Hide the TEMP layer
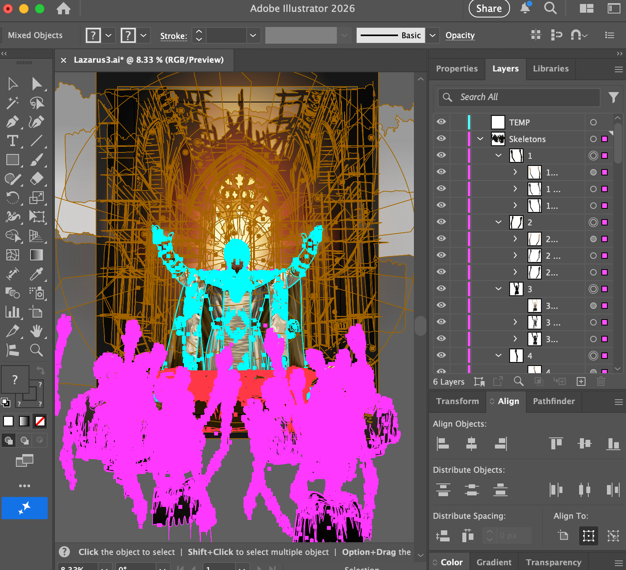This screenshot has height=570, width=626. coord(441,122)
